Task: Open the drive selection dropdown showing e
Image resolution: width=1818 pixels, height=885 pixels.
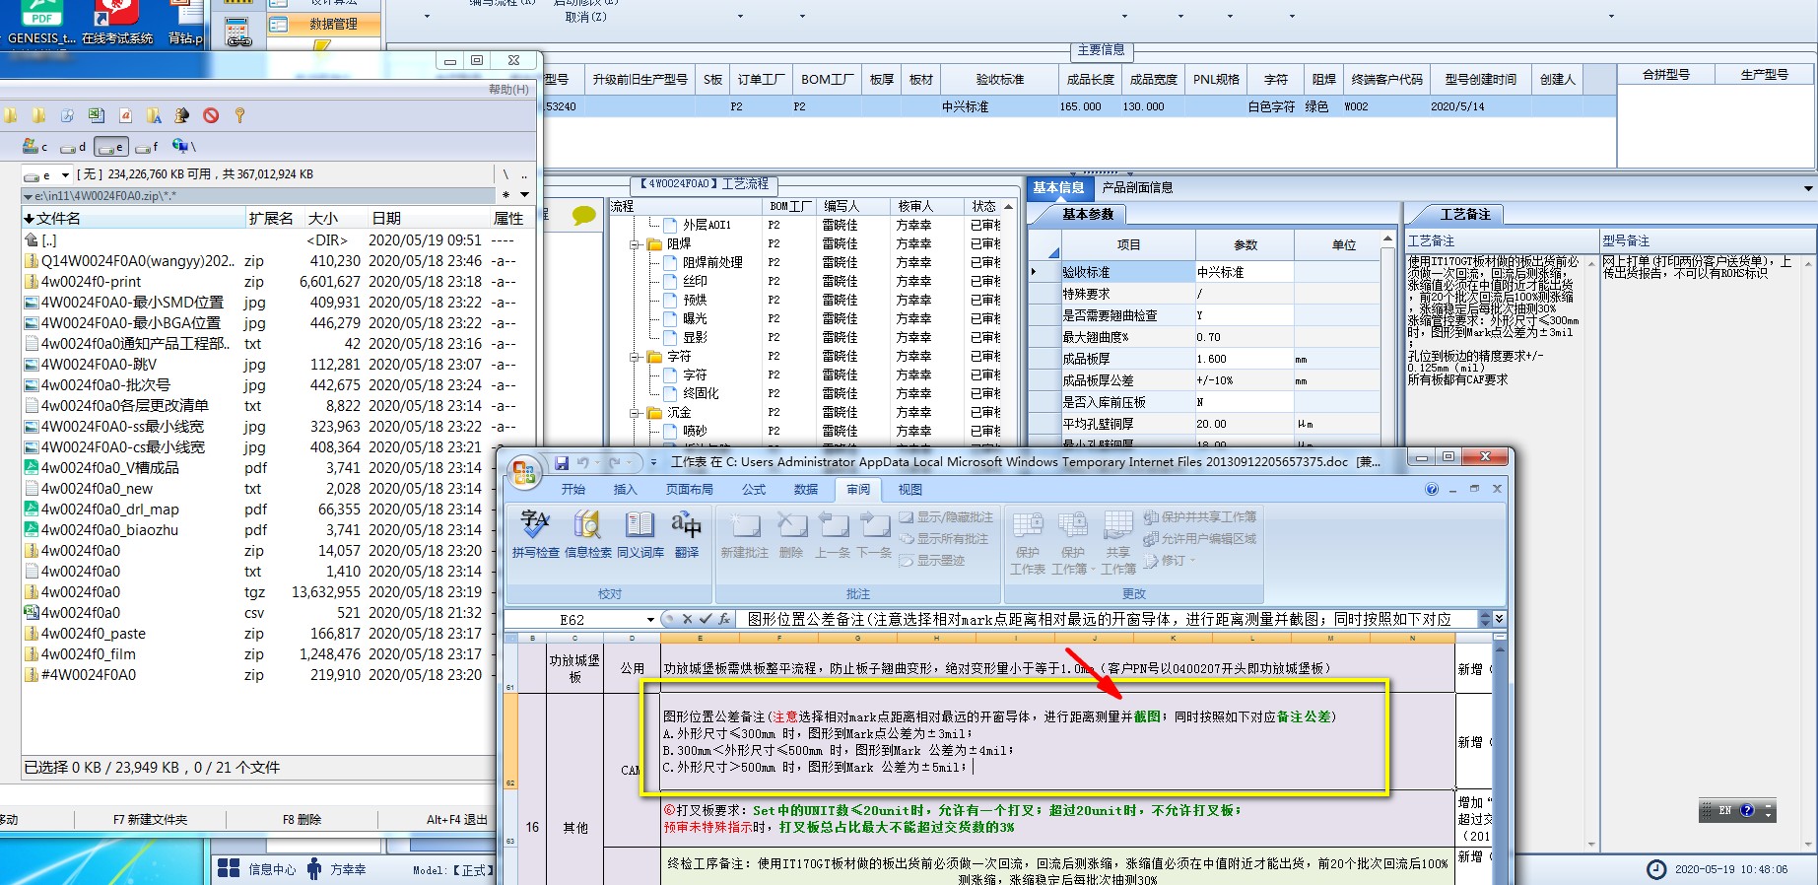Action: [x=46, y=174]
